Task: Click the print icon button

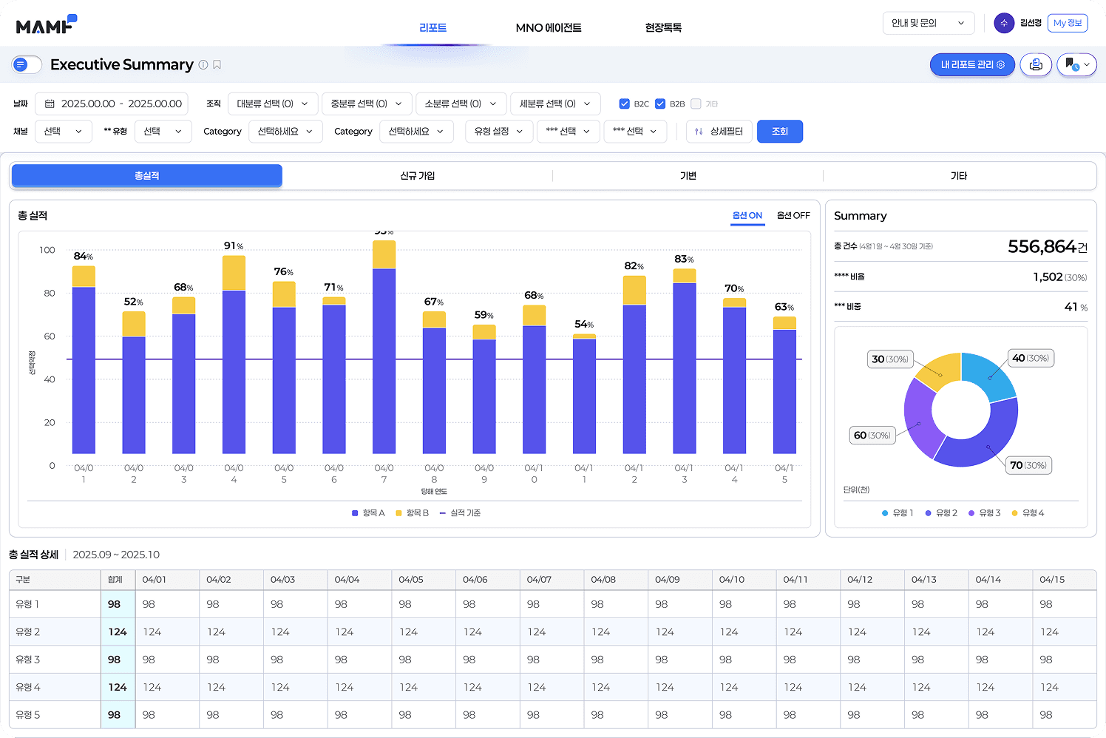Action: pos(1036,65)
